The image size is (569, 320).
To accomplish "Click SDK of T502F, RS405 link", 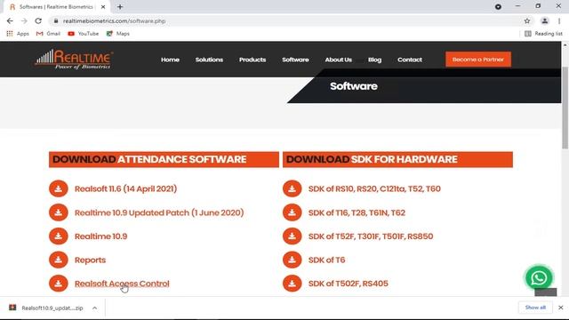I will [x=348, y=284].
